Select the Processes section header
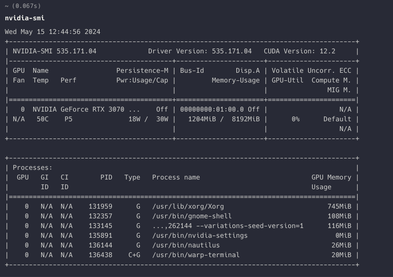Image resolution: width=393 pixels, height=277 pixels. (33, 168)
